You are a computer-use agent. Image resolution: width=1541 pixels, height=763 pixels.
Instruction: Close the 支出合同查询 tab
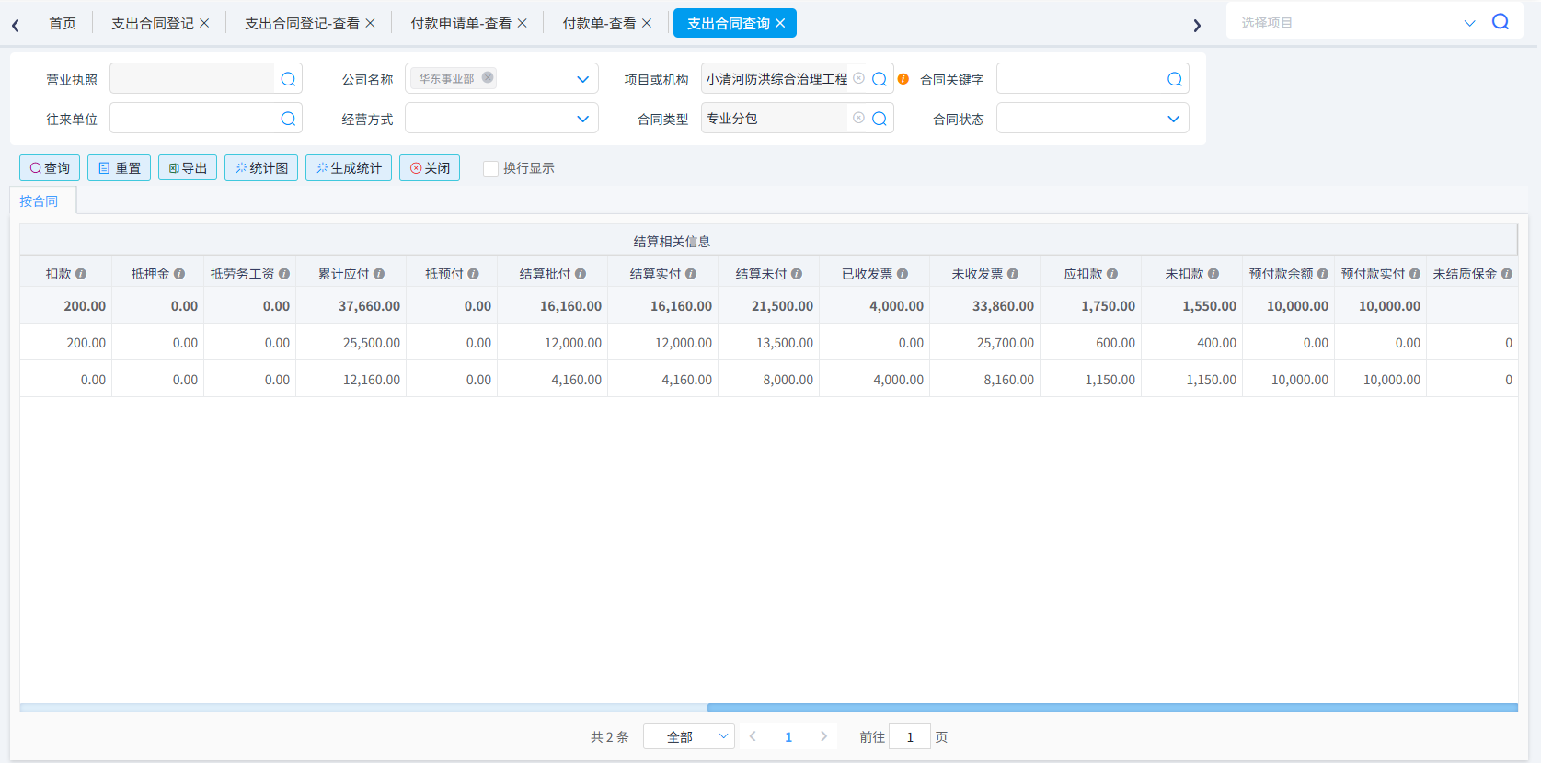pos(780,23)
